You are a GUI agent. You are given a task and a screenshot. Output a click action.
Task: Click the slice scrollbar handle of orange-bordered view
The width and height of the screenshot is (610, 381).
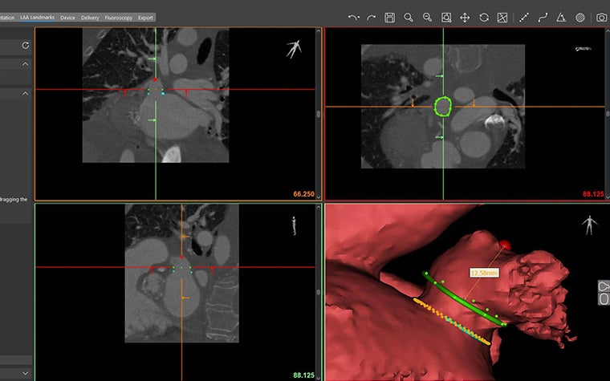(x=318, y=114)
